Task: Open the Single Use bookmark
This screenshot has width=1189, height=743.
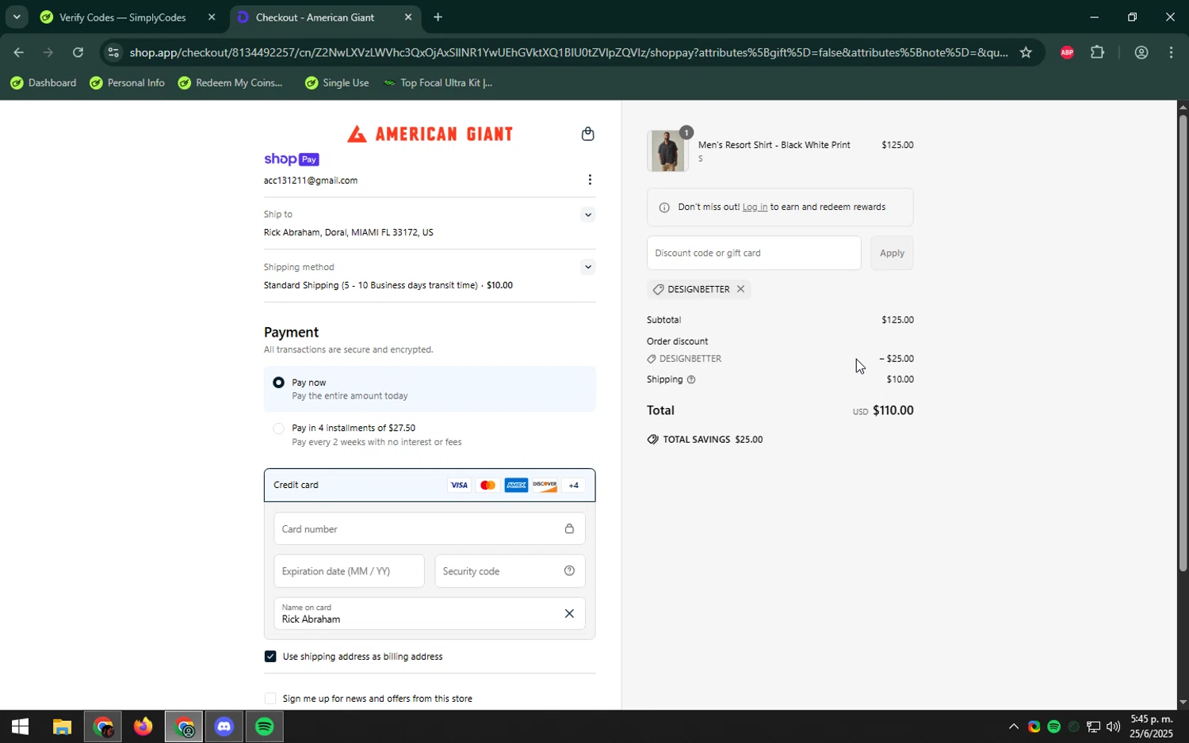Action: click(x=337, y=82)
